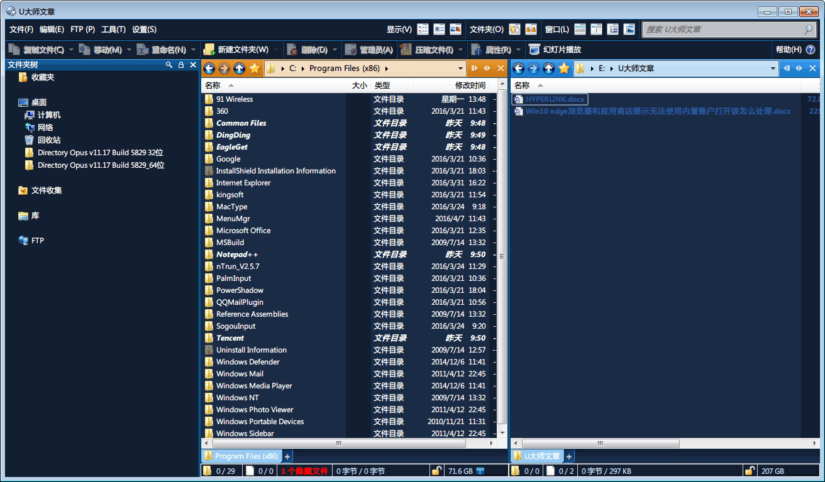This screenshot has height=482, width=825.
Task: Click the 重命名(N) rename button
Action: (162, 50)
